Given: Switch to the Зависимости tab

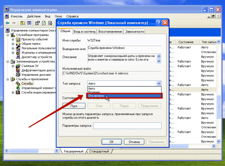Looking at the screenshot, I should (x=135, y=31).
